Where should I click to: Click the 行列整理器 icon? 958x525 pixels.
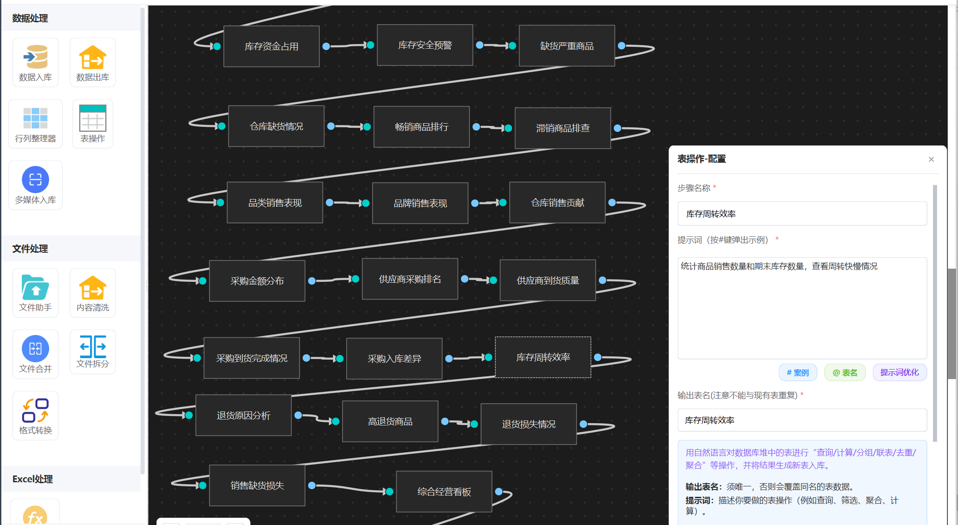[35, 119]
